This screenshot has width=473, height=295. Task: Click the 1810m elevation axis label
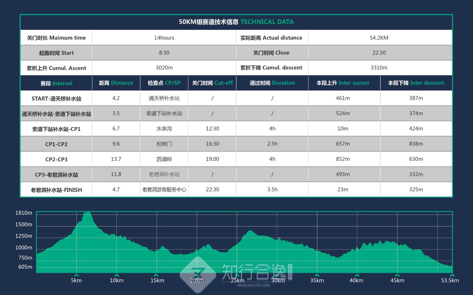[x=24, y=213]
